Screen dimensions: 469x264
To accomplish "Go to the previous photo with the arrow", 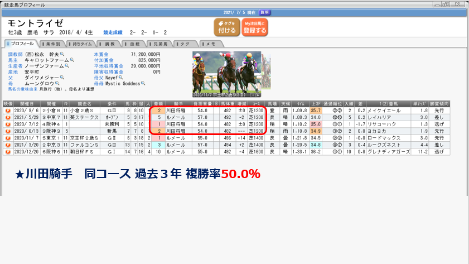I will pos(253,95).
